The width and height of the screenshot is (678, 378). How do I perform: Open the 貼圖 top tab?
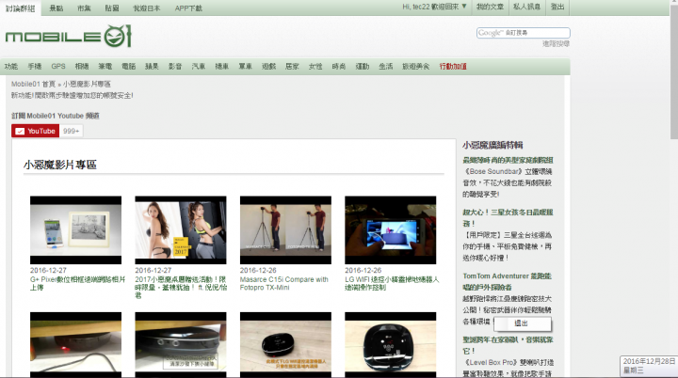coord(112,8)
